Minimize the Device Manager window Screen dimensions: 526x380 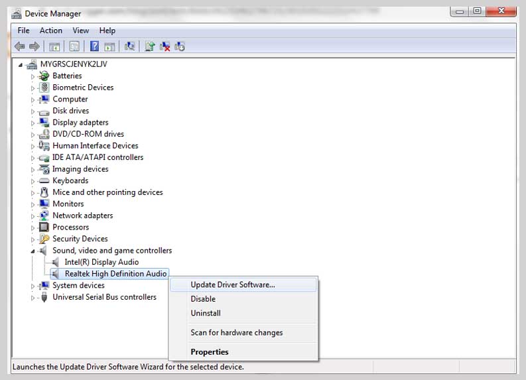(x=460, y=11)
